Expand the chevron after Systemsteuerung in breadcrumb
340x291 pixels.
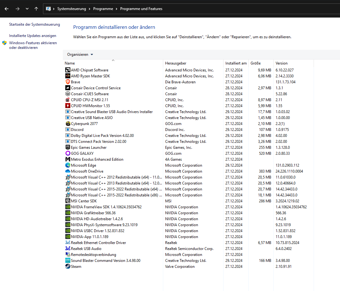click(x=89, y=9)
